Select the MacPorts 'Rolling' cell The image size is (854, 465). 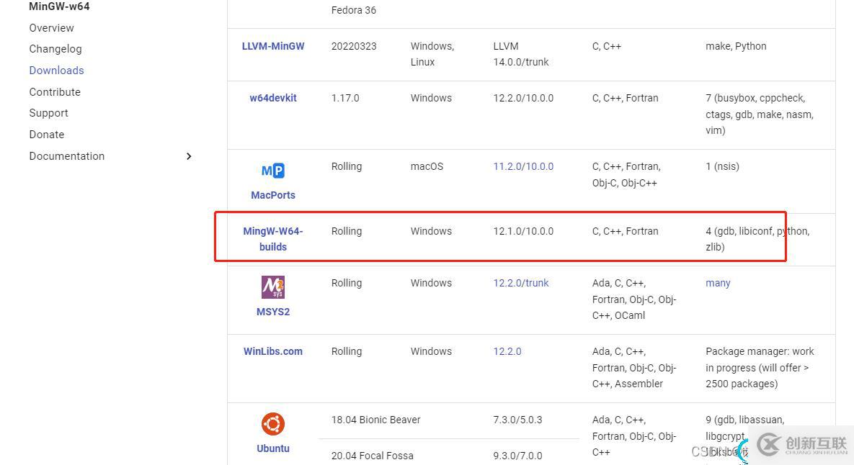click(347, 166)
